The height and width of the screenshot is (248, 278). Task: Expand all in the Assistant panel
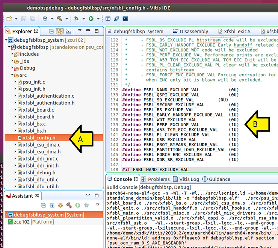pyautogui.click(x=52, y=206)
